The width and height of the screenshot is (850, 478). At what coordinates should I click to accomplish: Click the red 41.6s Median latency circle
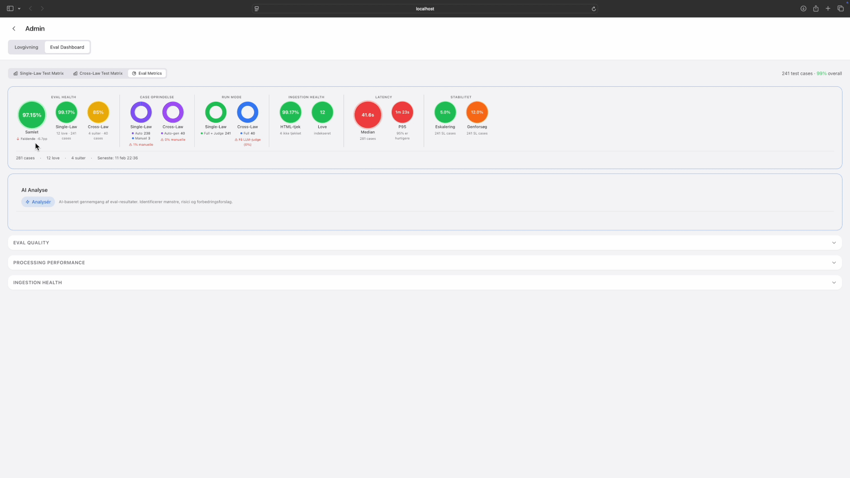[x=367, y=115]
